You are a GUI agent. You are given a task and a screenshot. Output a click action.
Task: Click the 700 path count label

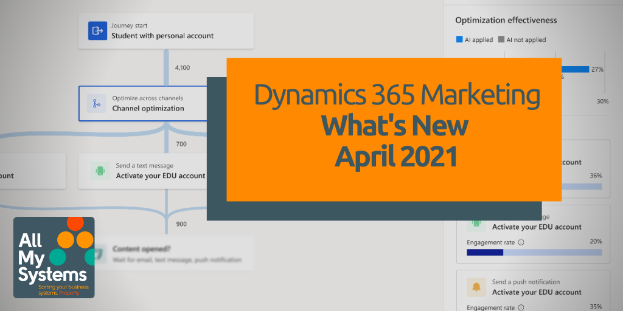click(181, 144)
